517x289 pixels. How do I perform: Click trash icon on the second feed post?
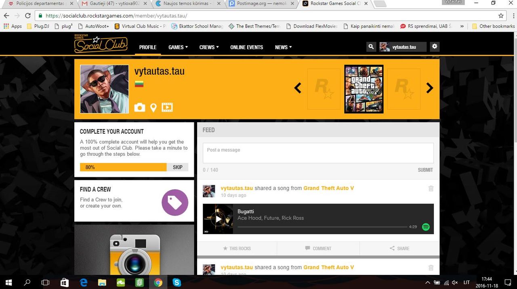pos(431,268)
